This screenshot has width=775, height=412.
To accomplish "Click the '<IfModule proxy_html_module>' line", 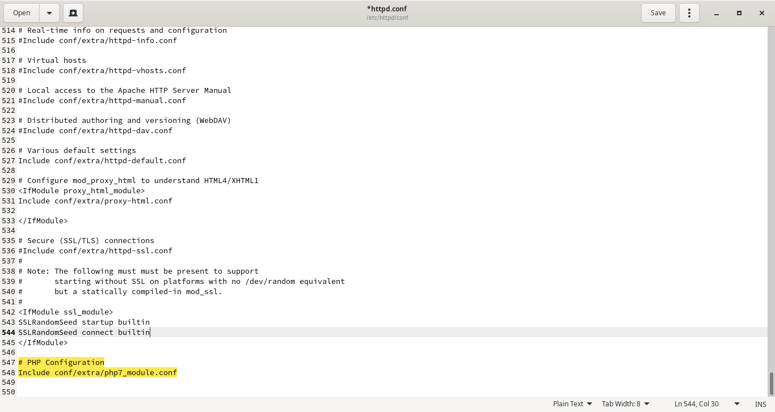I will coord(82,191).
